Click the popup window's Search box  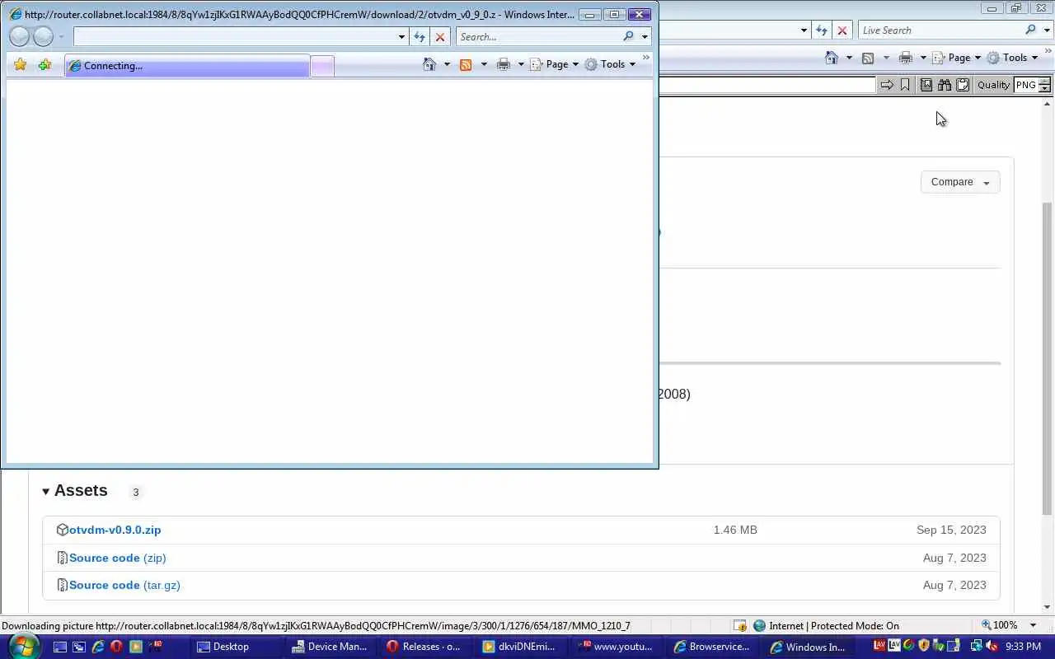(x=538, y=36)
